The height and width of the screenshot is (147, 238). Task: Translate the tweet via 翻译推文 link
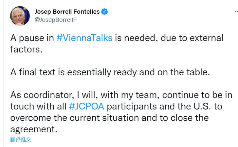coord(21,140)
